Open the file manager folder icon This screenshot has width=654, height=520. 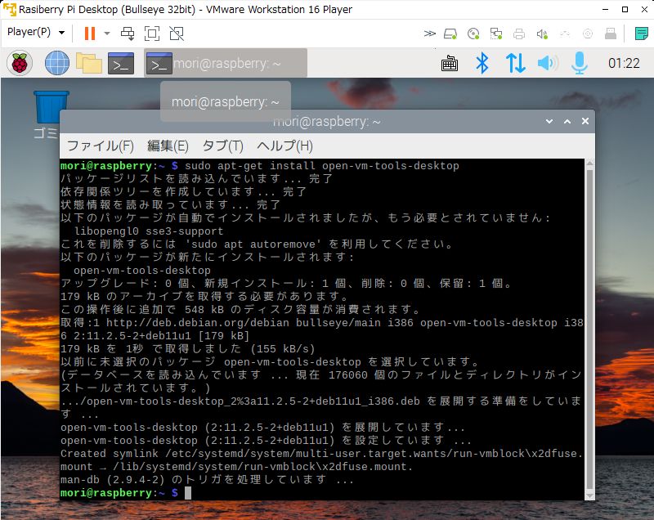tap(89, 64)
